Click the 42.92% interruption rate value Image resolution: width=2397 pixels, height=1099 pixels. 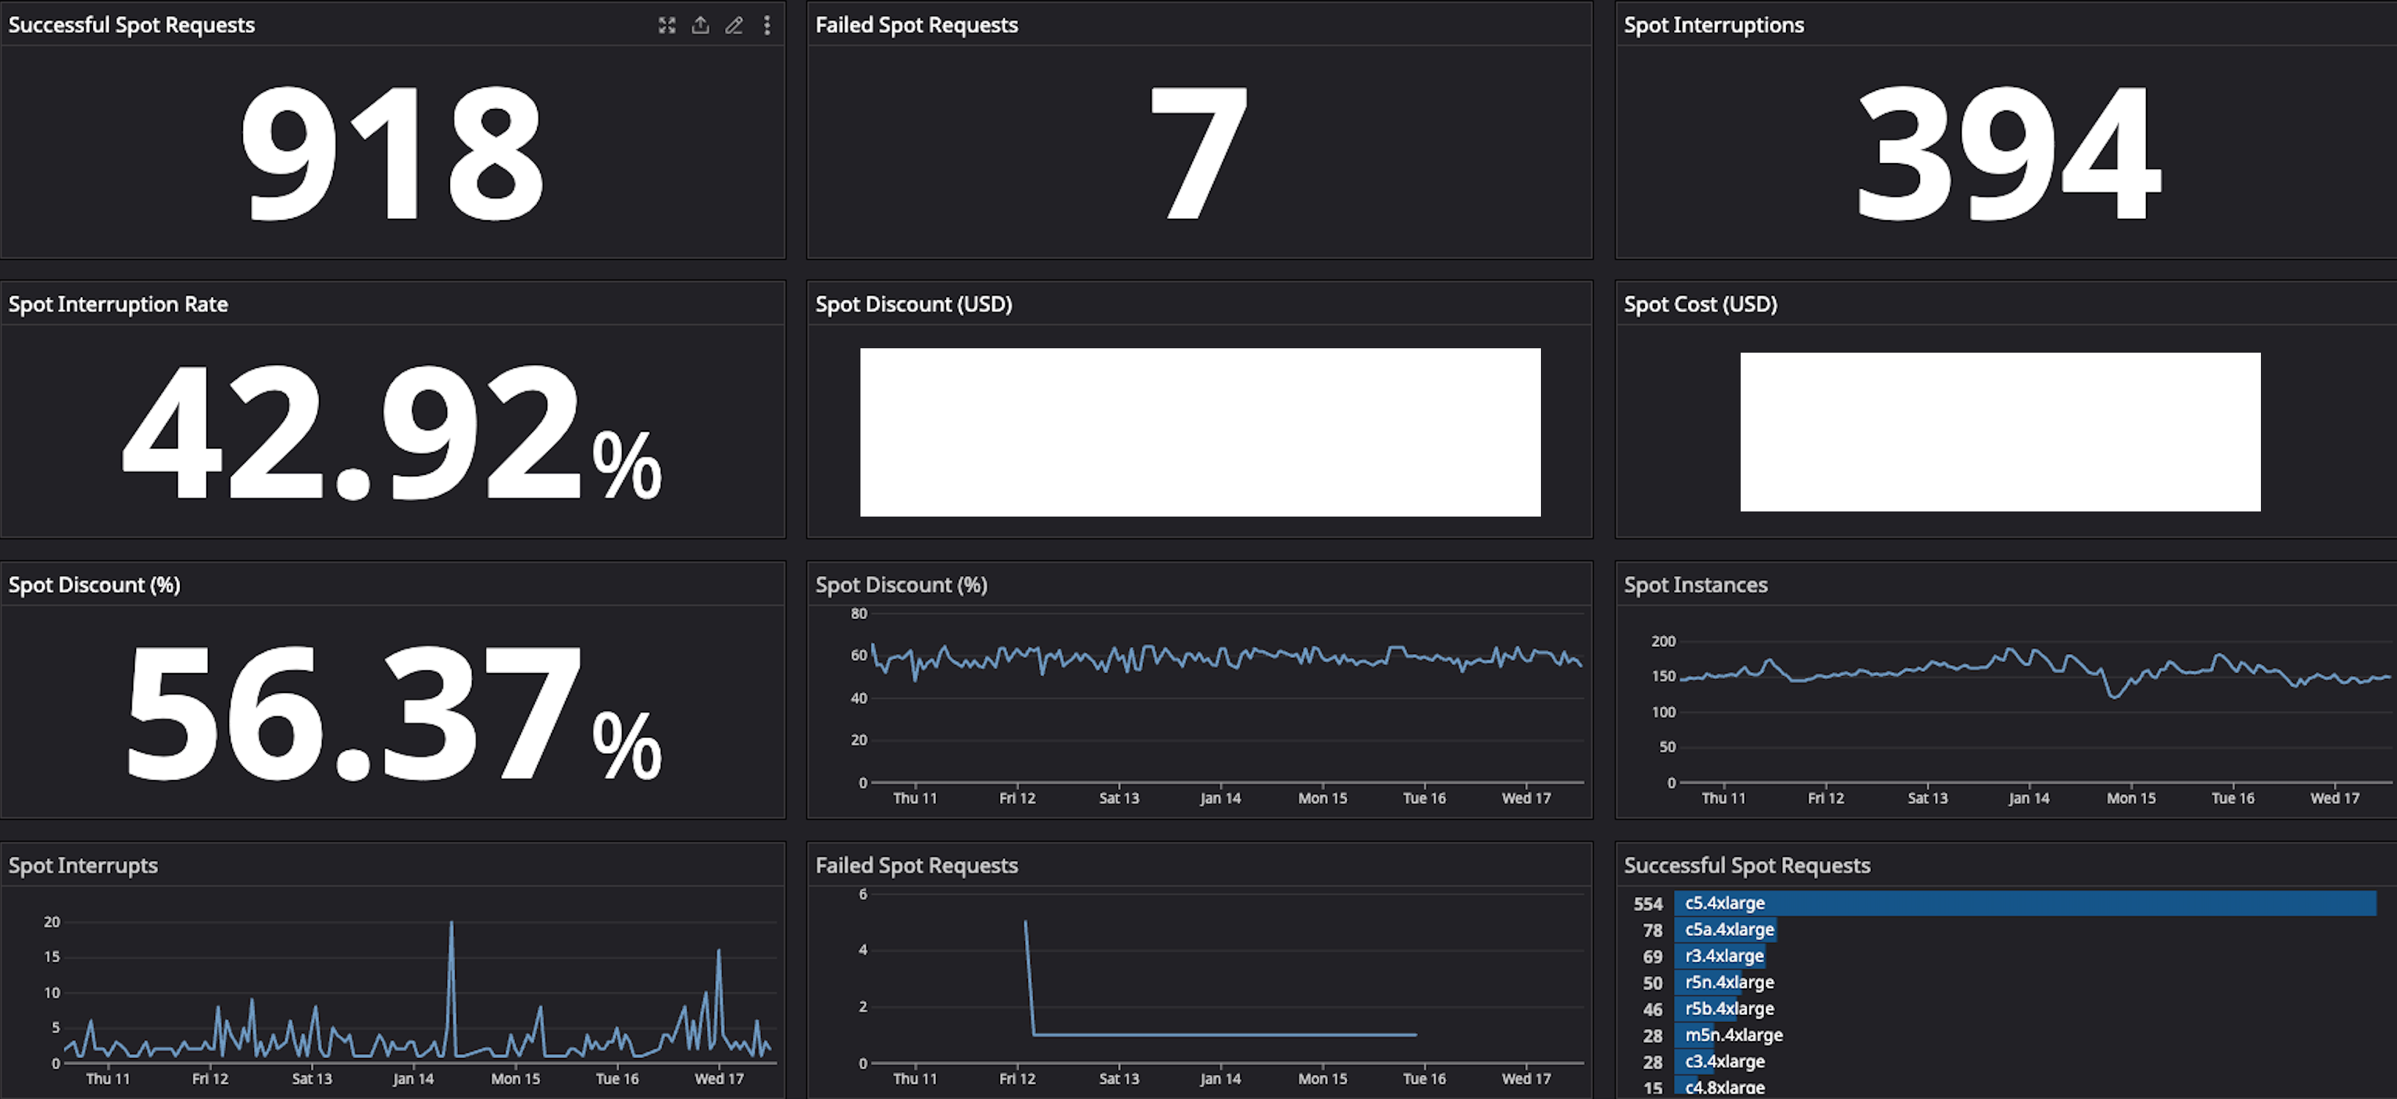click(391, 434)
